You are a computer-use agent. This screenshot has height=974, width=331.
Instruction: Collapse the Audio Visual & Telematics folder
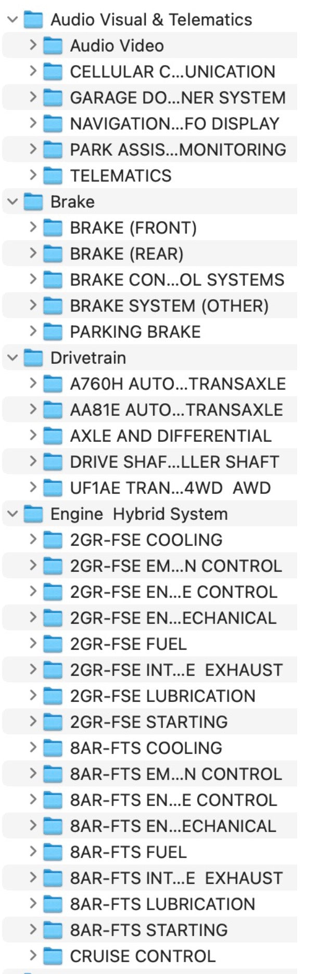(13, 20)
